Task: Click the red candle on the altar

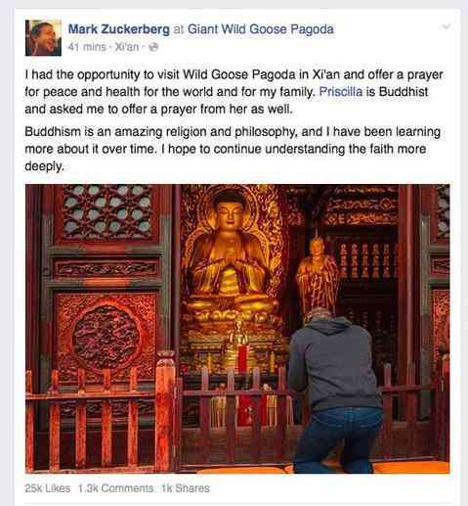Action: (242, 358)
